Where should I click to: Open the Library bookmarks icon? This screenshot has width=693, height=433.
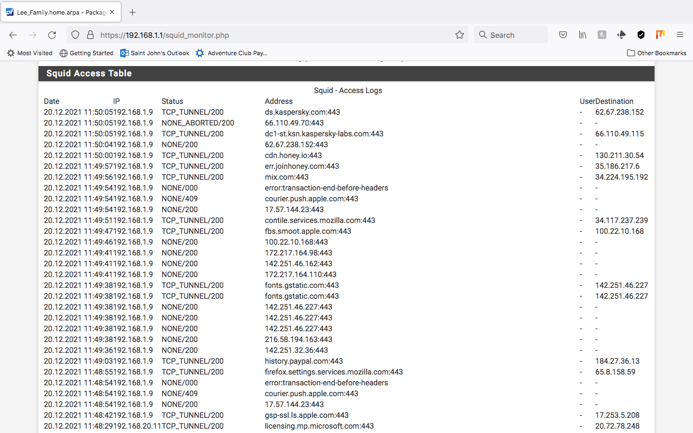coord(583,35)
